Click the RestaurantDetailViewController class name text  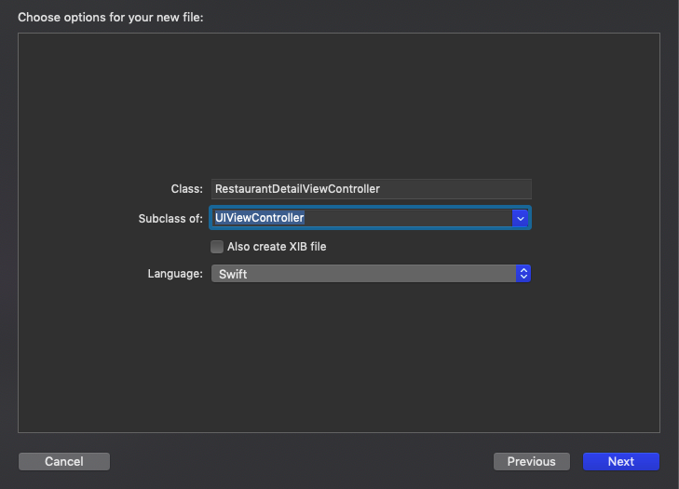click(x=297, y=188)
